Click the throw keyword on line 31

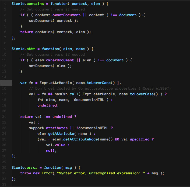point(26,173)
